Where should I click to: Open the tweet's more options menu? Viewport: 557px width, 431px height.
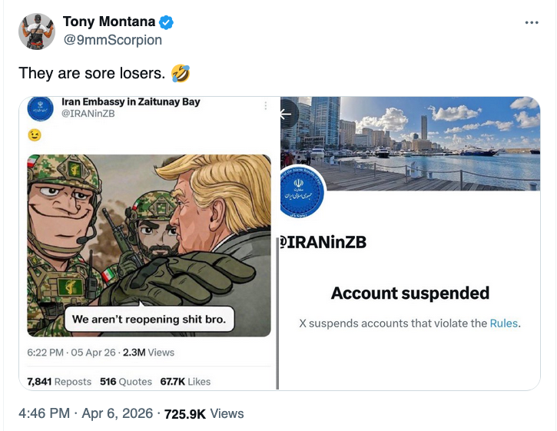coord(532,22)
